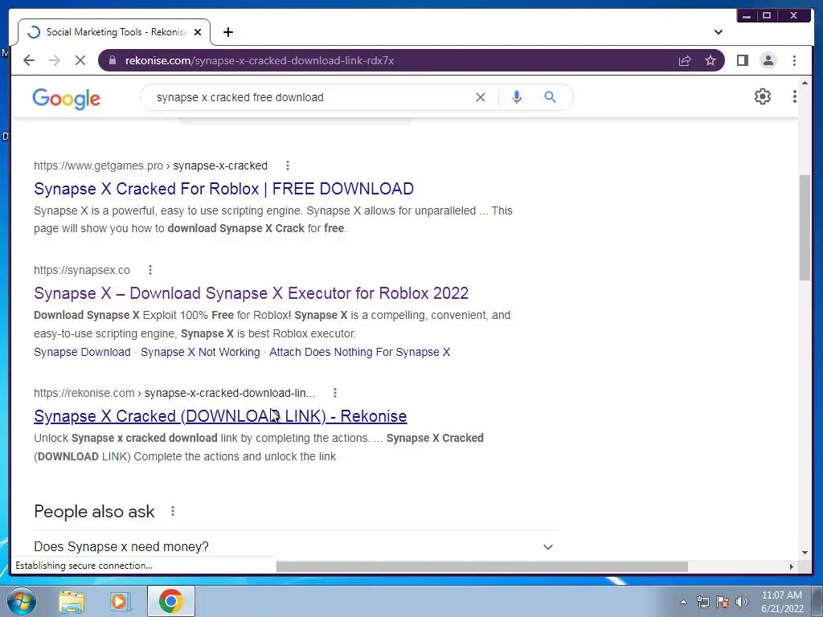Open Google quick settings gear

(x=762, y=96)
